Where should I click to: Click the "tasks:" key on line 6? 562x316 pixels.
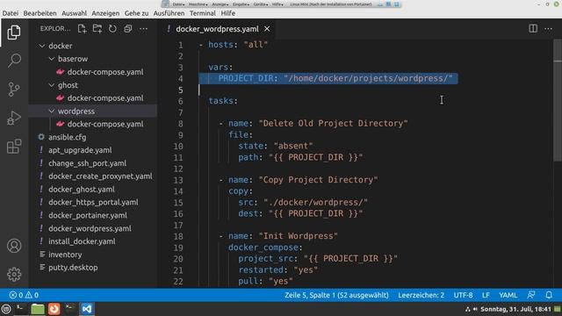click(x=223, y=101)
